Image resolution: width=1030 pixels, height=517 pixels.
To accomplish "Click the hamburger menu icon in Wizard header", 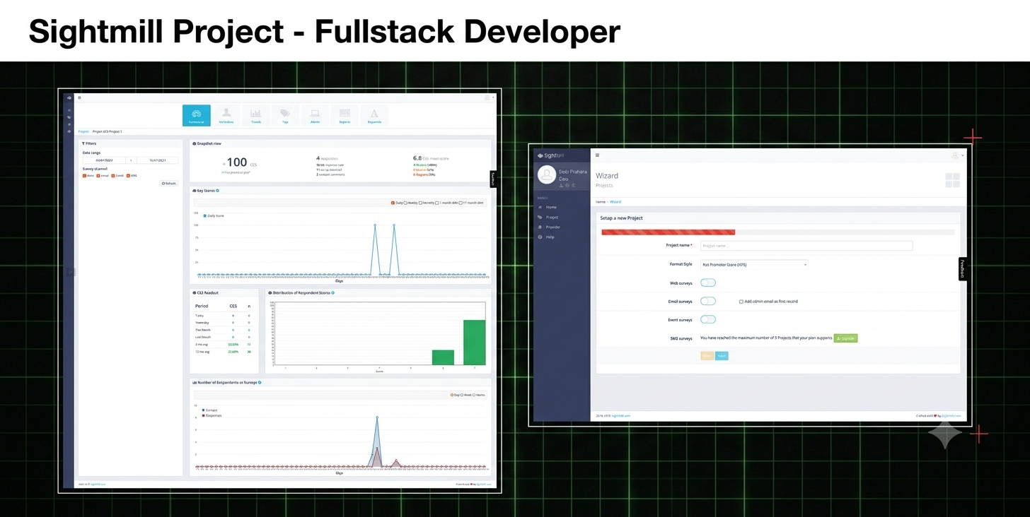I will [597, 155].
